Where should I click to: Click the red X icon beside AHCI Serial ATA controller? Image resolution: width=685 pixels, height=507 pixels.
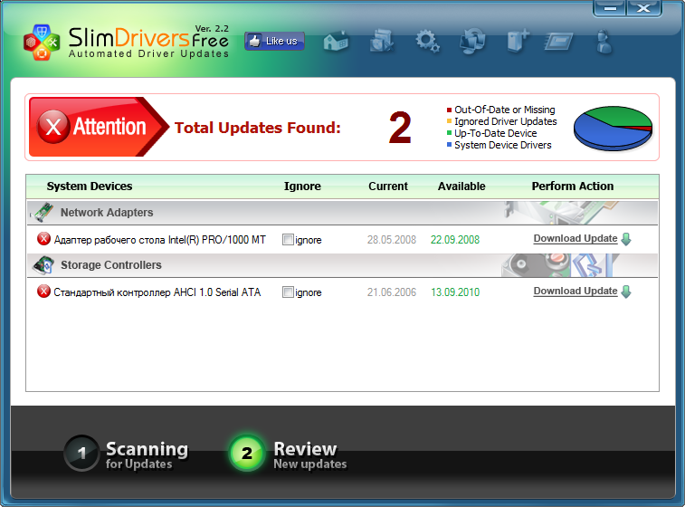pos(43,292)
